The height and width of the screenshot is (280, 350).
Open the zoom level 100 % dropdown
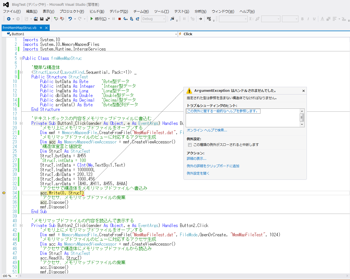pos(16,276)
